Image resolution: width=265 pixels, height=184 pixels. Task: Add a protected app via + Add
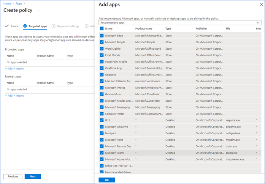tap(9, 69)
